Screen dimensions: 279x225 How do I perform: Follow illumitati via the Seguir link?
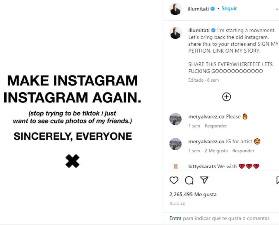pos(229,9)
